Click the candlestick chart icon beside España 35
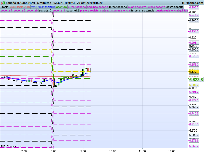The width and height of the screenshot is (204, 153). pyautogui.click(x=3, y=3)
